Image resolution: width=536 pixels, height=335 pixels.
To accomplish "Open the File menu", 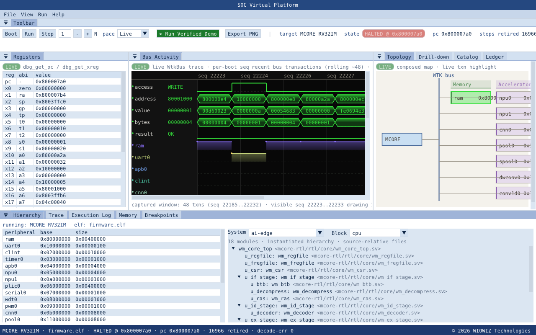I will point(10,15).
